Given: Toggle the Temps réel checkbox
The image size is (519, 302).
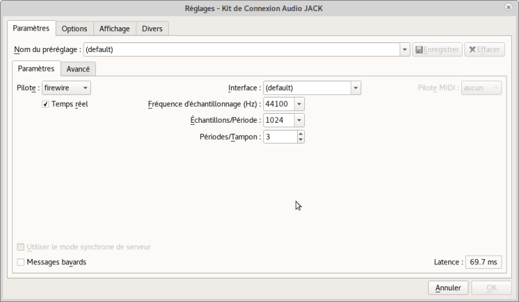Looking at the screenshot, I should pos(46,104).
